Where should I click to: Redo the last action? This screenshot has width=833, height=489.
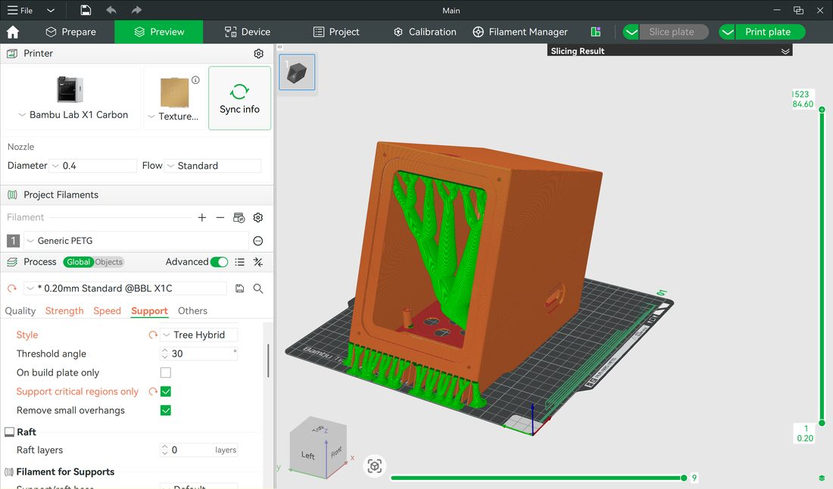[136, 10]
